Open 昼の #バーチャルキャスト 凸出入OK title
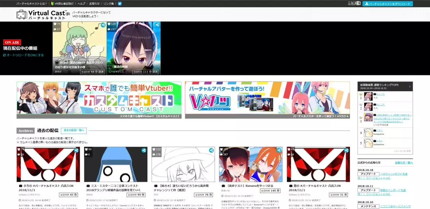430x209 pixels. point(315,188)
